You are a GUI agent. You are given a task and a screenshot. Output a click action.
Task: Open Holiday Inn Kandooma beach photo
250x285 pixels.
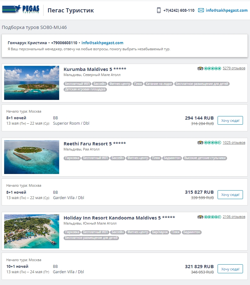point(31,231)
